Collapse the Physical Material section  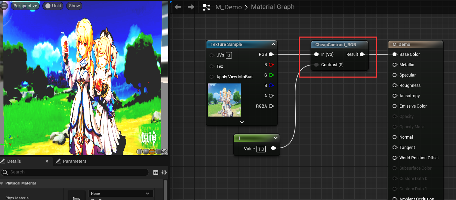click(2, 183)
